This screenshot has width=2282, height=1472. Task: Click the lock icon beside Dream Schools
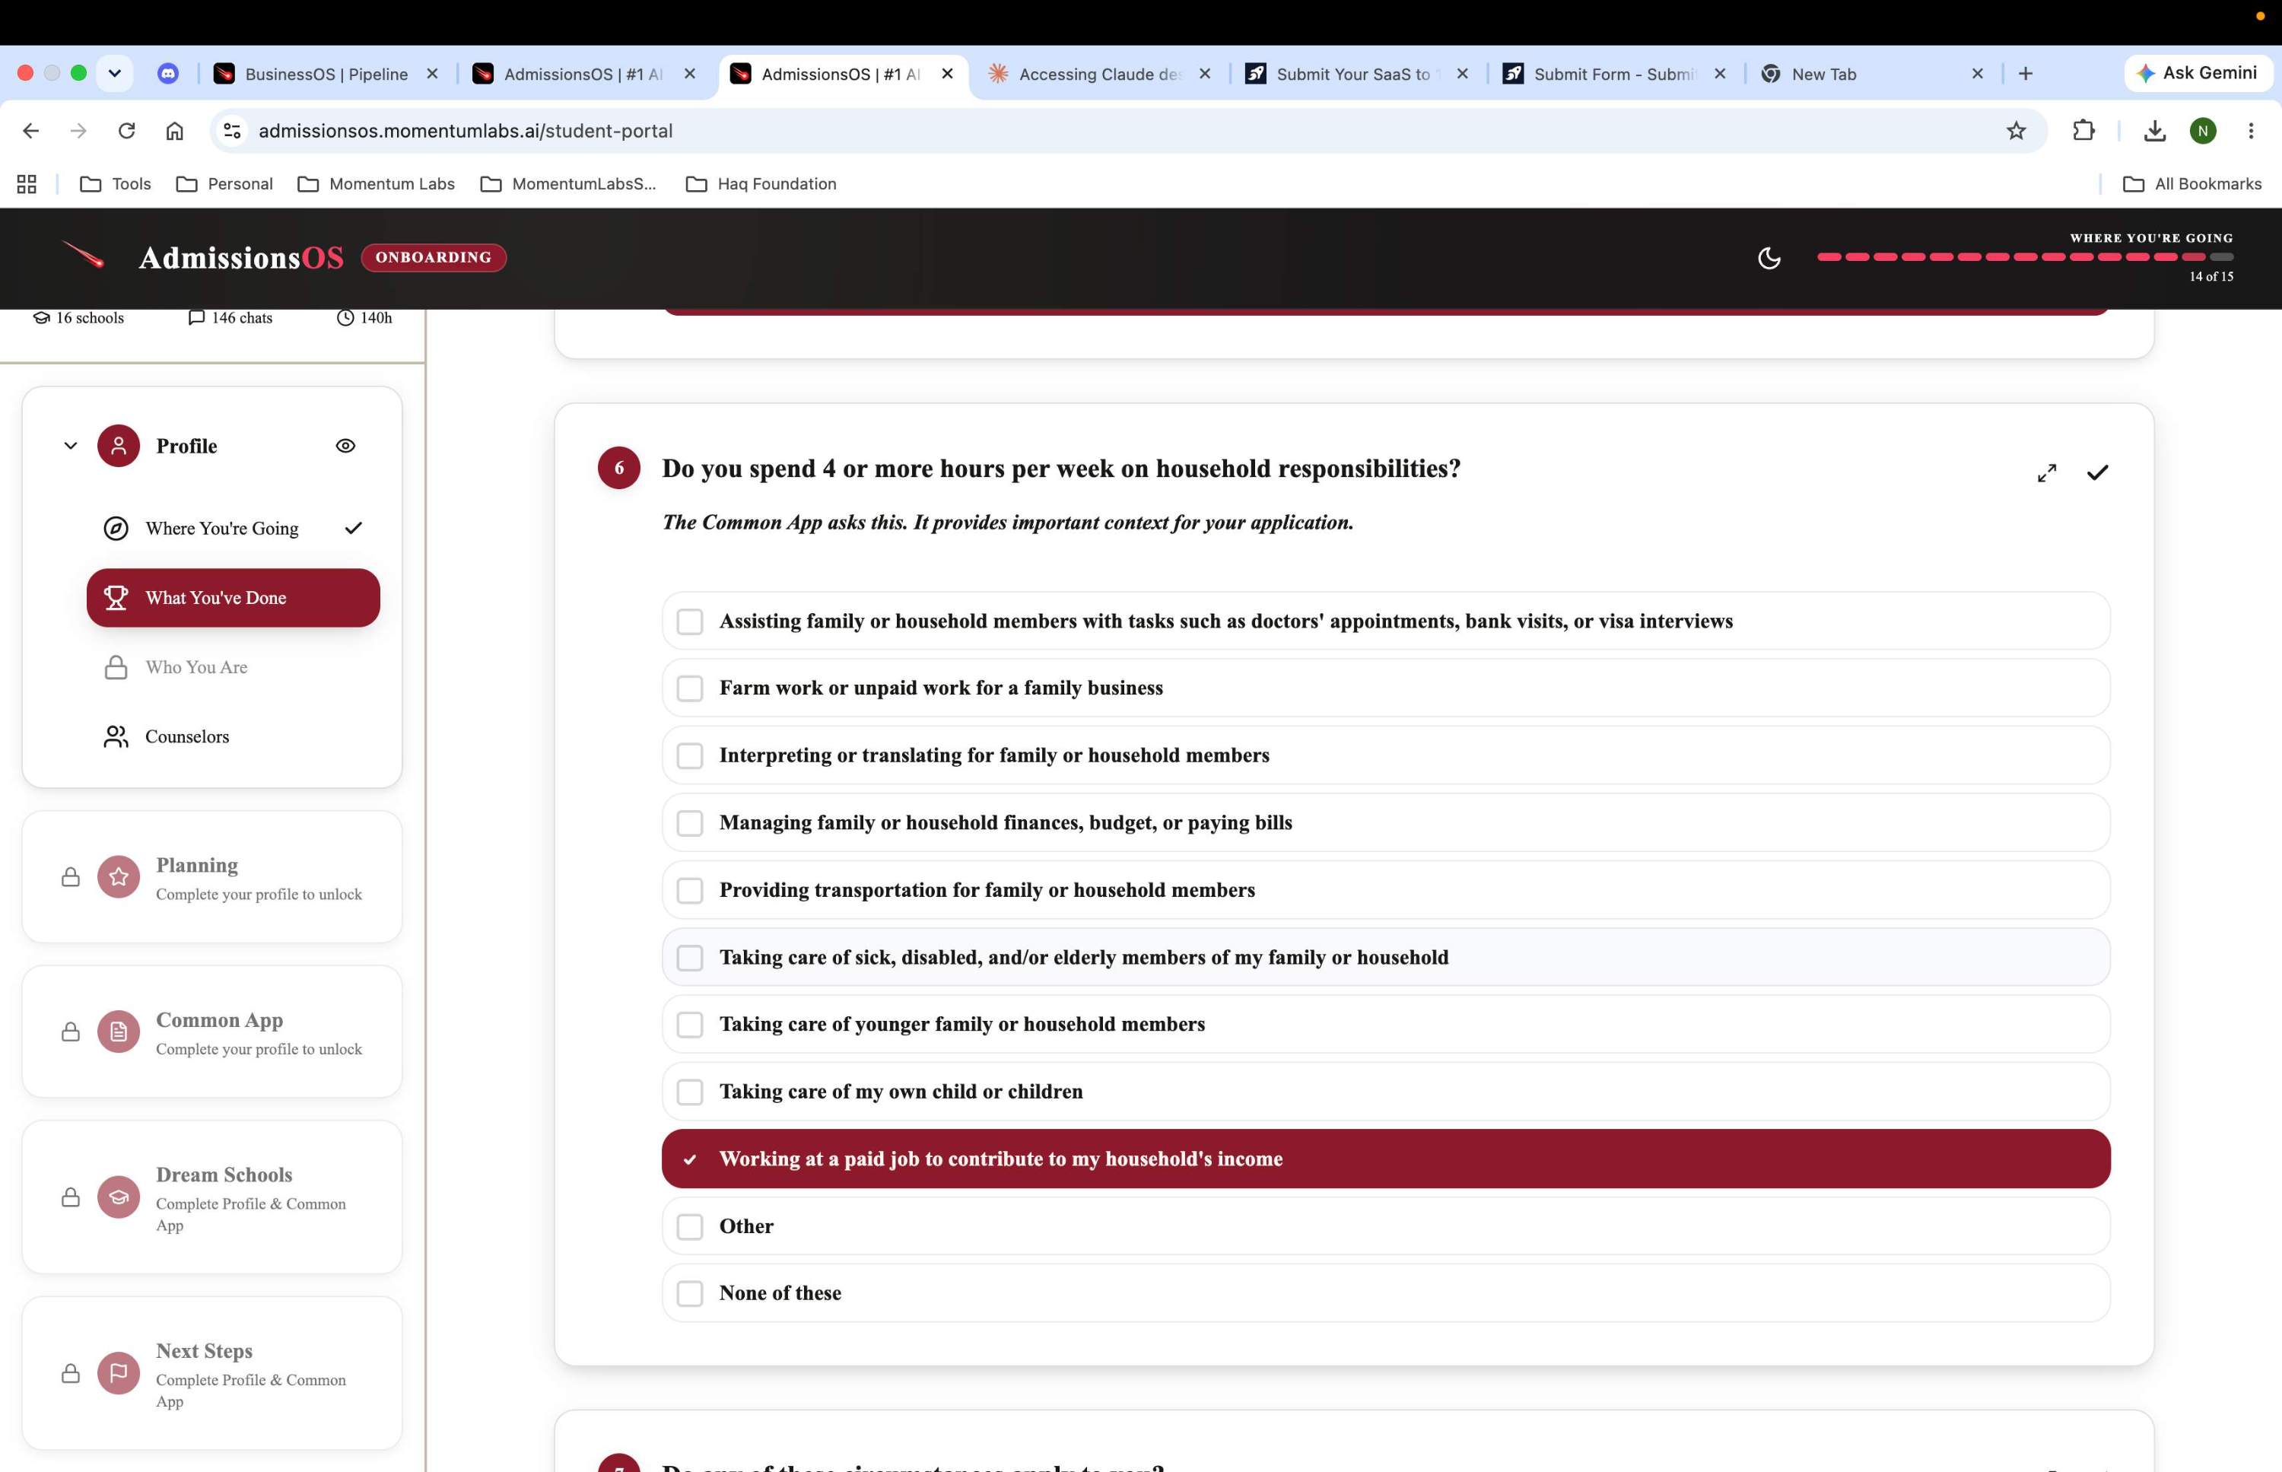click(71, 1197)
